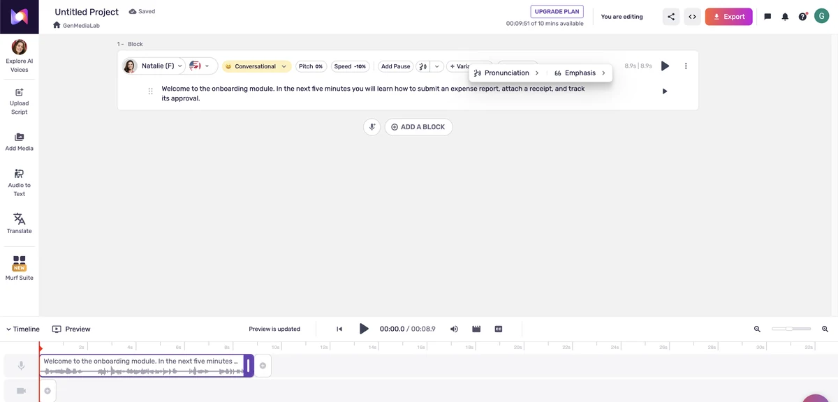Open the Translate tool
Screen dimensions: 838x402
click(x=20, y=223)
